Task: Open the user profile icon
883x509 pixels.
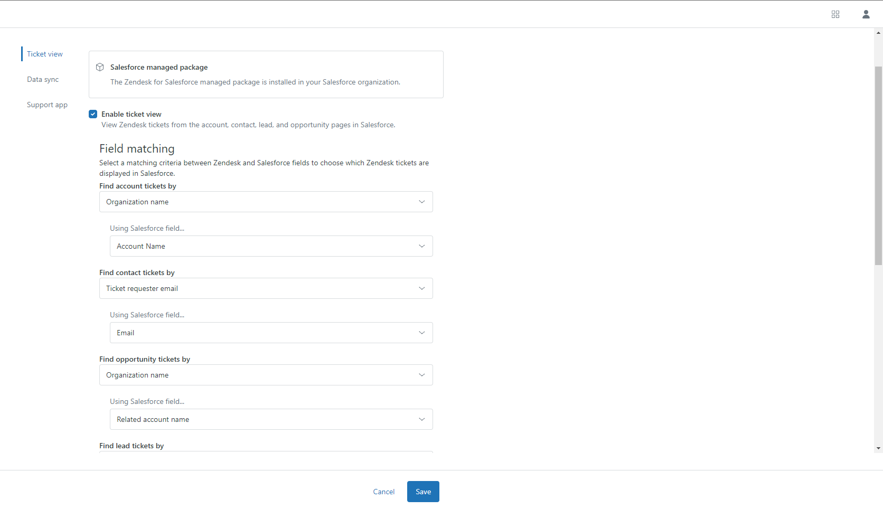Action: pos(866,14)
